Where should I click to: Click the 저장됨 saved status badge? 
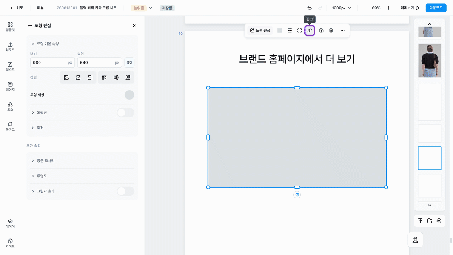point(167,8)
